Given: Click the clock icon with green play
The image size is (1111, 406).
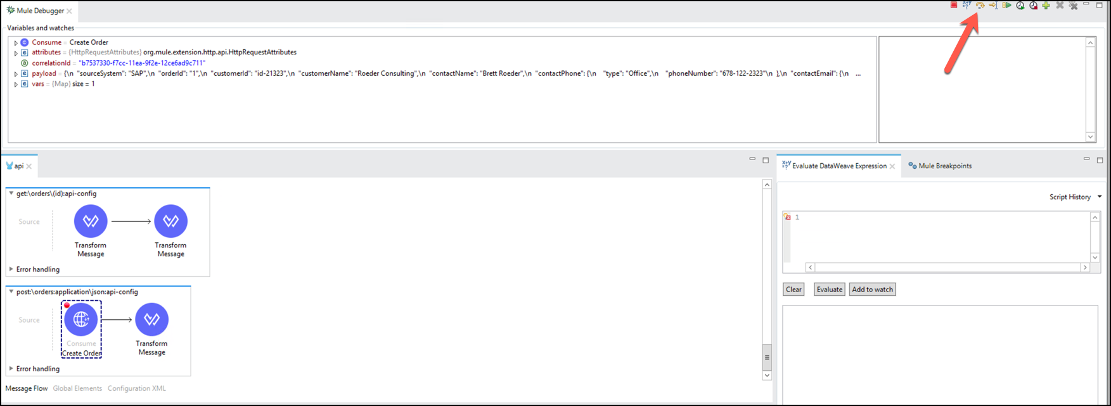Looking at the screenshot, I should [x=1020, y=5].
